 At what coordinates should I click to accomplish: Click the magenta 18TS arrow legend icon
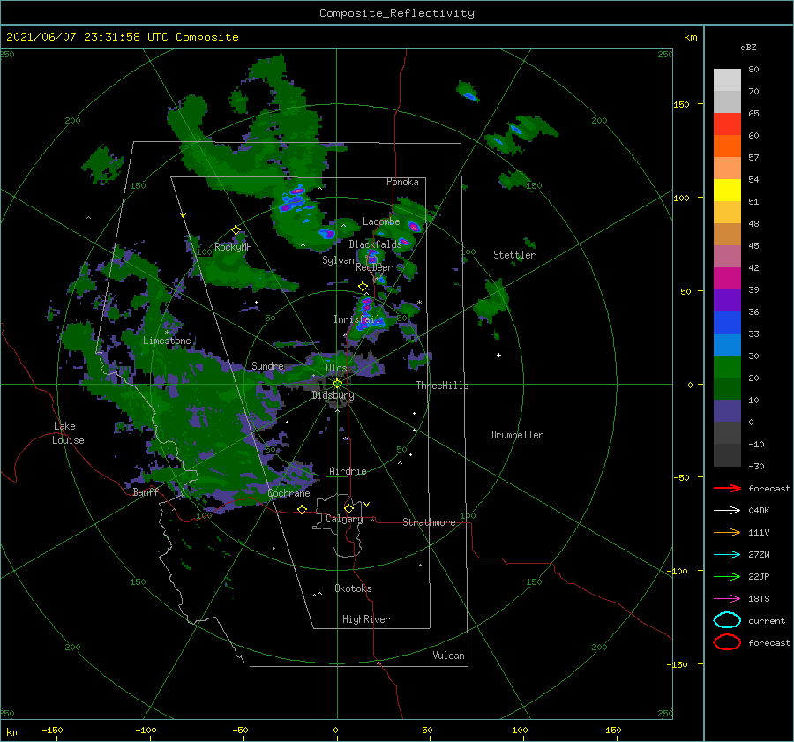(x=727, y=599)
